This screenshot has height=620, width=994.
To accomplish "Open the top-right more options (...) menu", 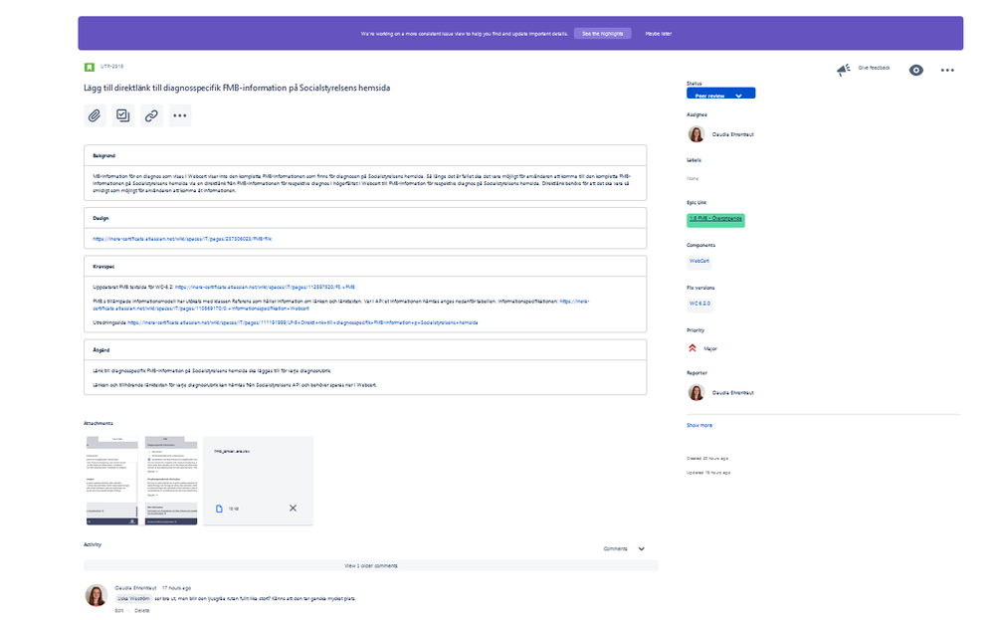I will coord(947,70).
